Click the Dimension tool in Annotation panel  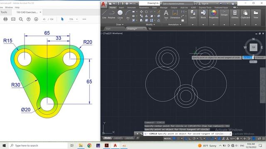pyautogui.click(x=175, y=14)
